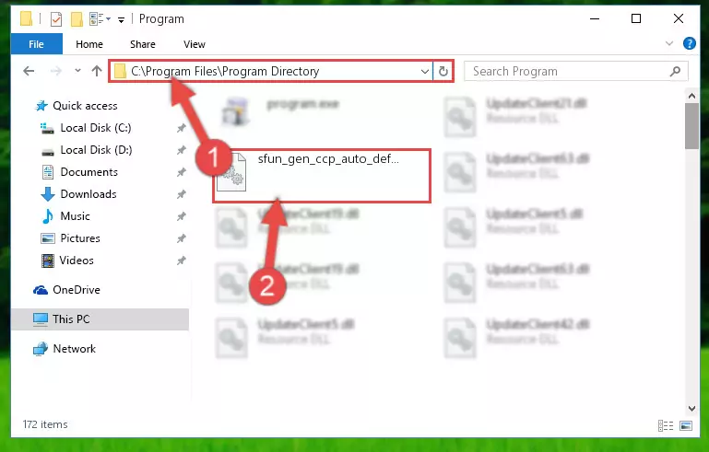
Task: Open Local Disk (D:) in sidebar
Action: pyautogui.click(x=96, y=150)
